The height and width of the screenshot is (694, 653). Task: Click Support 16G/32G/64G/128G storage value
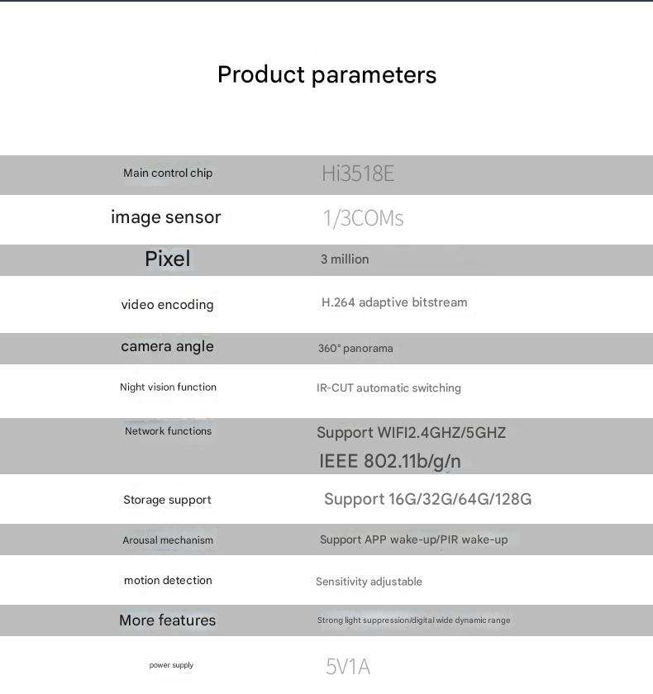point(427,499)
